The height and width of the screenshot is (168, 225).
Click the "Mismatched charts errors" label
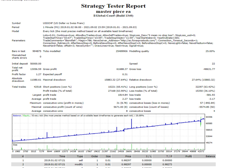click(19, 56)
